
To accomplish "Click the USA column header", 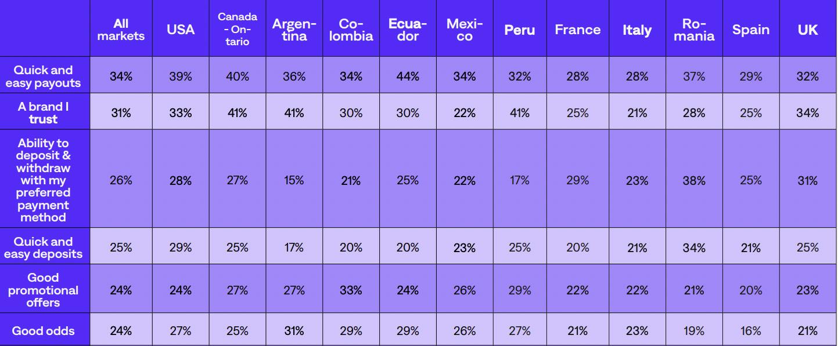I will point(181,30).
